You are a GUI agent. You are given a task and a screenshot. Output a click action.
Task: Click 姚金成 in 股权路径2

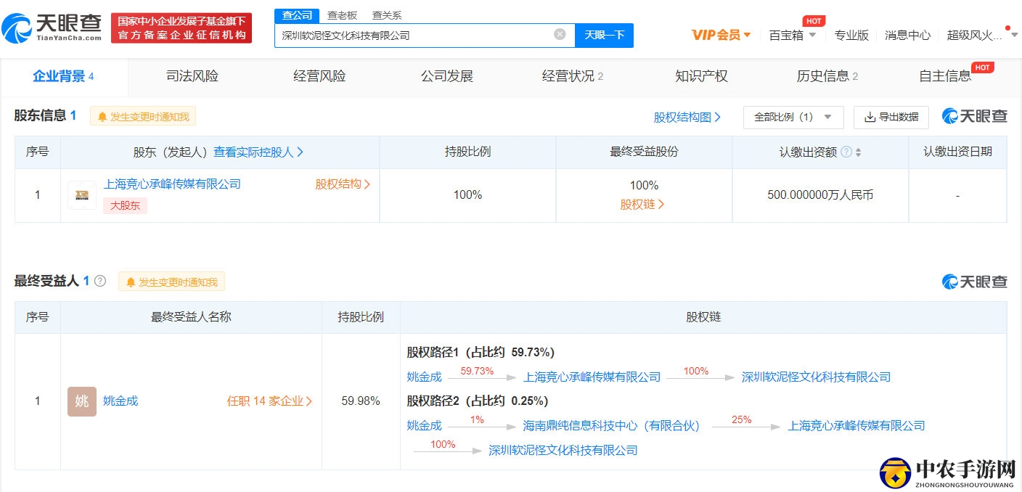pyautogui.click(x=425, y=426)
